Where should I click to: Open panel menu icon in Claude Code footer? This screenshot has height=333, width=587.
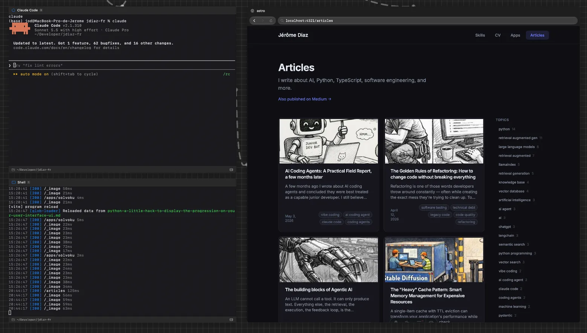tap(231, 170)
